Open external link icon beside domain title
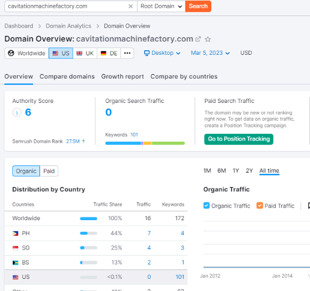Viewport: 310px width, 291px height. [198, 39]
